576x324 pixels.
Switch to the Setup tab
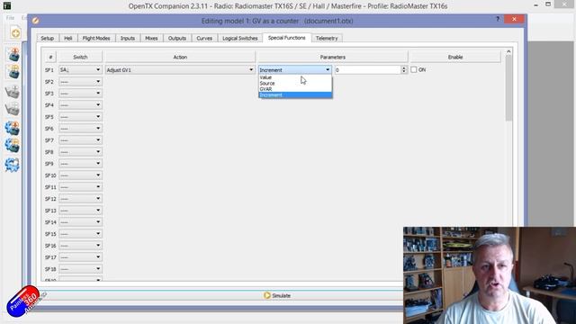(48, 38)
